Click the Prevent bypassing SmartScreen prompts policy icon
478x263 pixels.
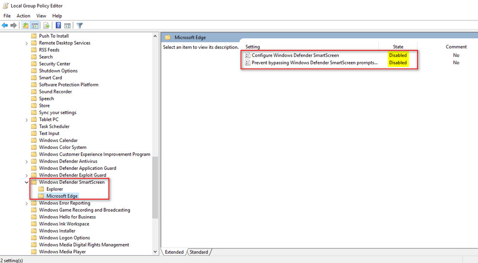247,63
